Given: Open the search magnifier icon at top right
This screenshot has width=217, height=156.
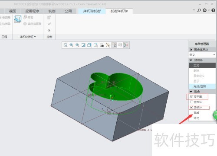Looking at the screenshot, I should pos(199,10).
